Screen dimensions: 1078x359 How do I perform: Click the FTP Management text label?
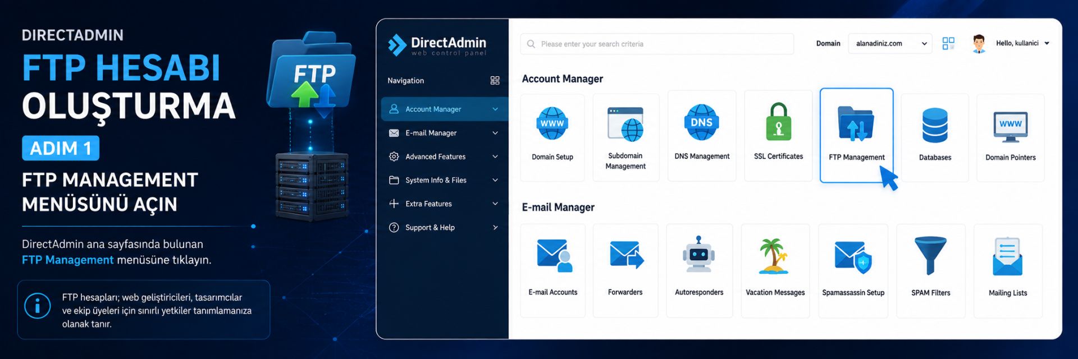[x=857, y=157]
